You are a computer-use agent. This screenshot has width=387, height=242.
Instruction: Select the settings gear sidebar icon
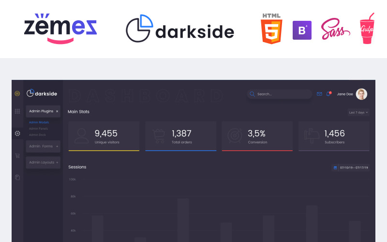tap(17, 133)
